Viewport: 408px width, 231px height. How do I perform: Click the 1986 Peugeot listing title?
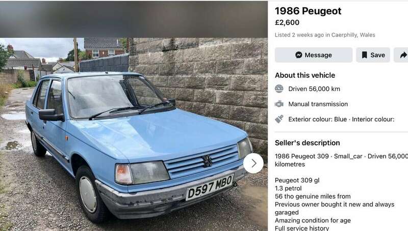308,11
